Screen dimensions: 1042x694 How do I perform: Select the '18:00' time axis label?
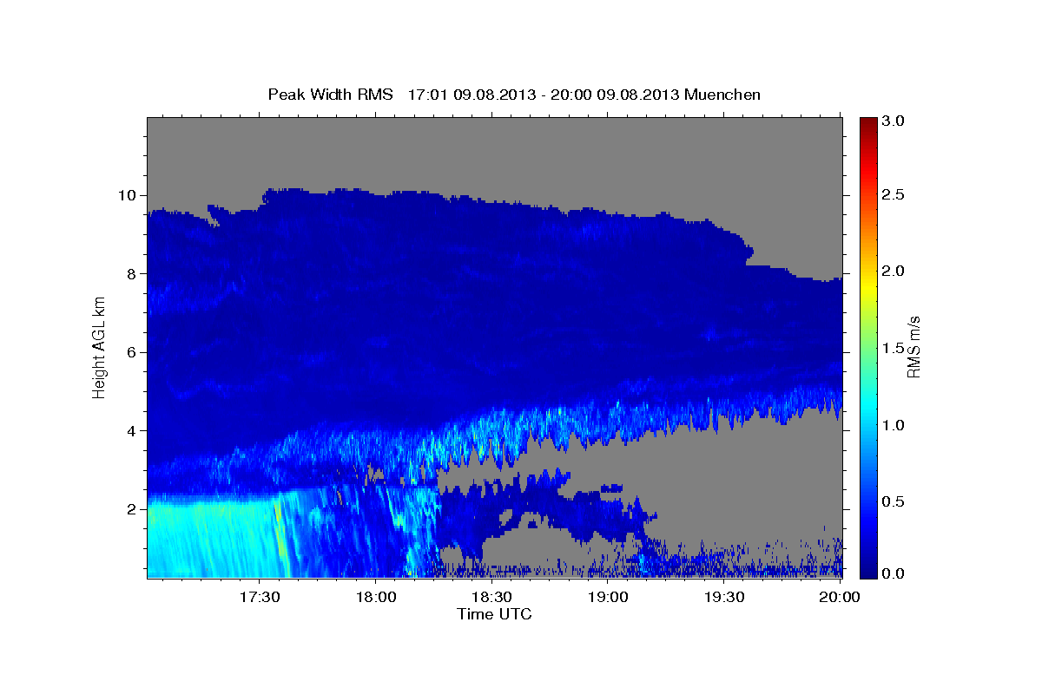tap(375, 597)
